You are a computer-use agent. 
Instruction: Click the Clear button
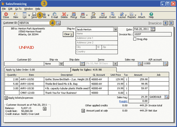[68, 34]
